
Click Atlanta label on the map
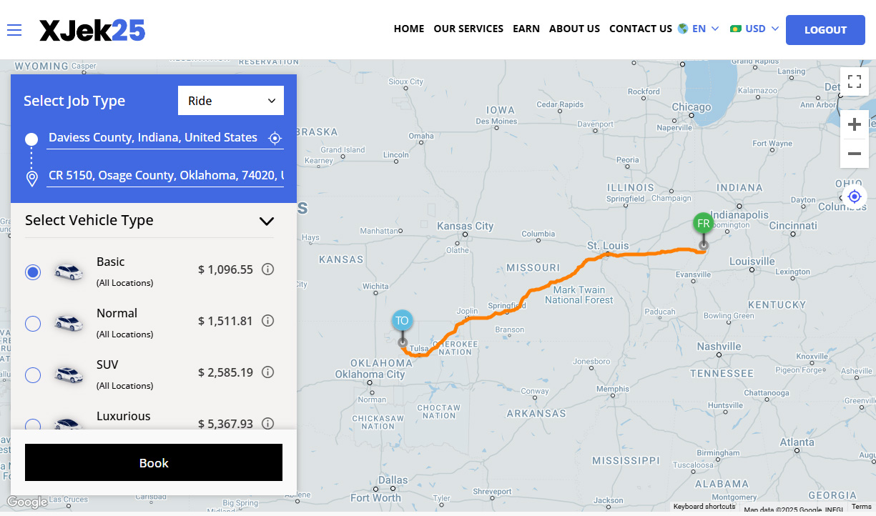[x=797, y=442]
